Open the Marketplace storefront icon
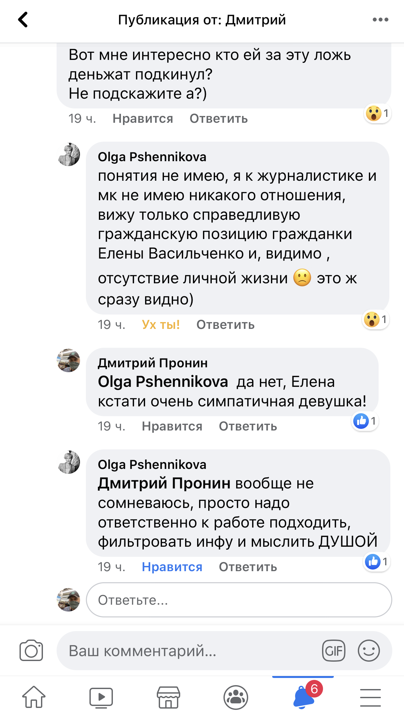 (168, 697)
